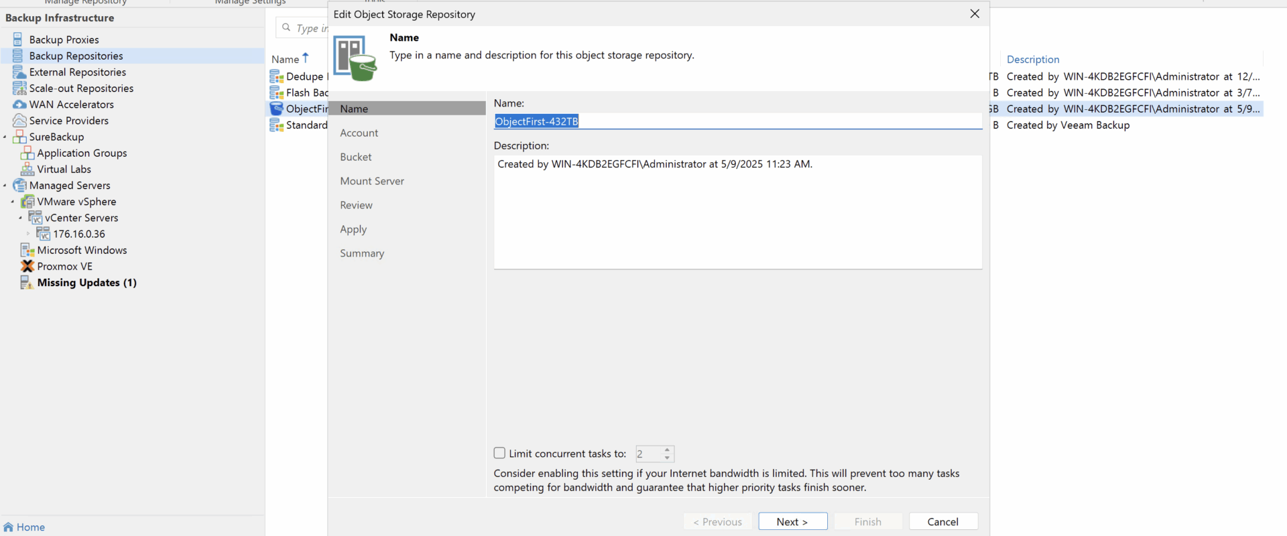Click the Cancel button
This screenshot has height=536, width=1287.
pos(943,521)
